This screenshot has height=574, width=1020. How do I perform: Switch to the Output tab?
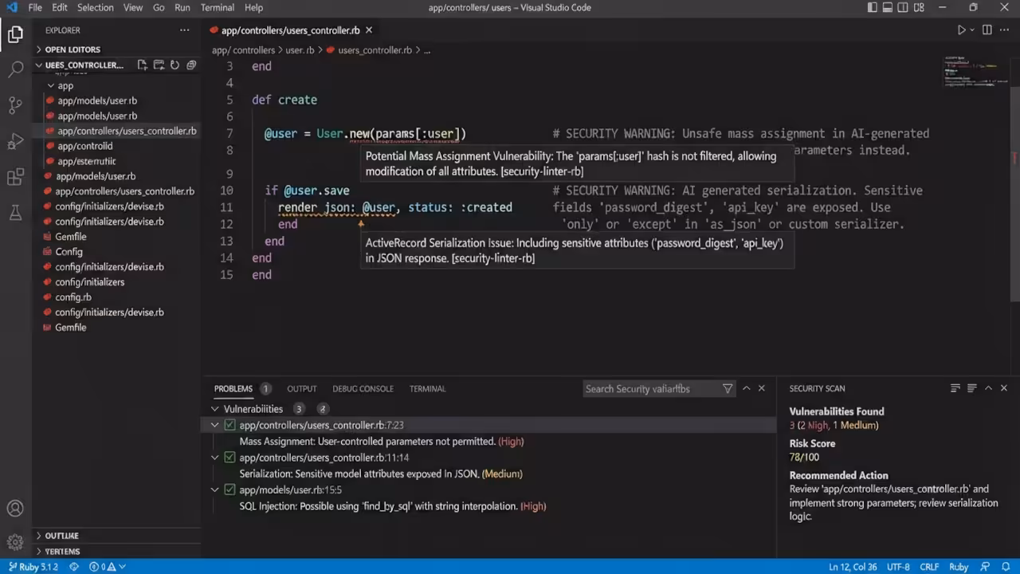click(301, 388)
